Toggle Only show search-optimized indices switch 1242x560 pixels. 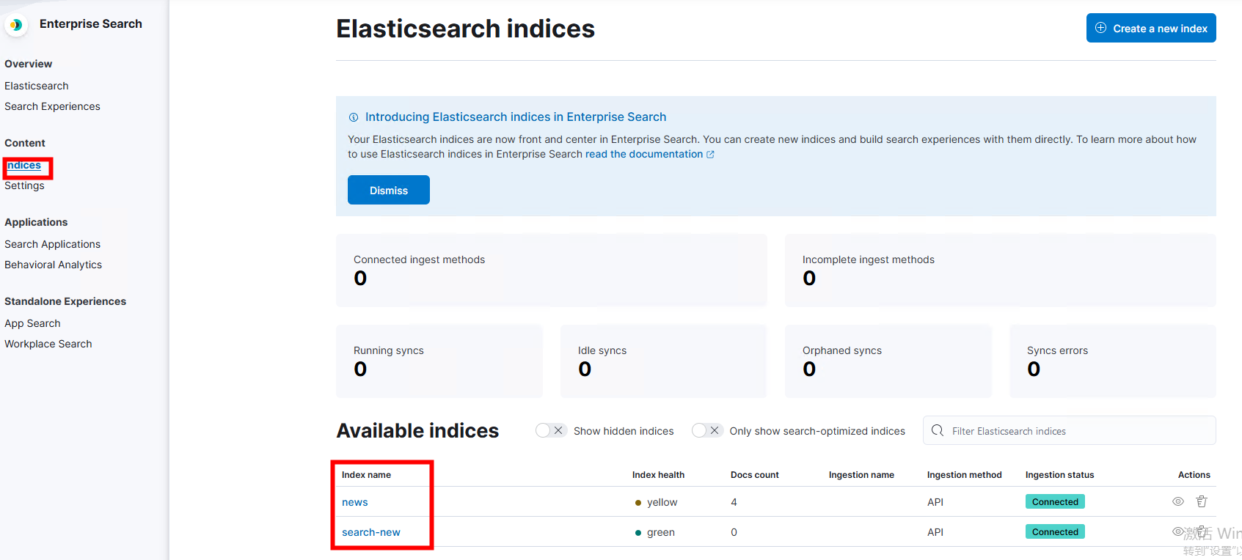pos(707,430)
